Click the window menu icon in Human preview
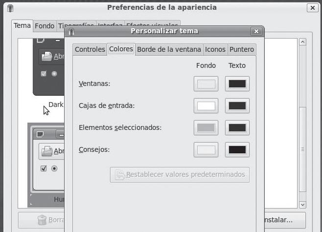Screen dimensions: 322x232 point(40,134)
